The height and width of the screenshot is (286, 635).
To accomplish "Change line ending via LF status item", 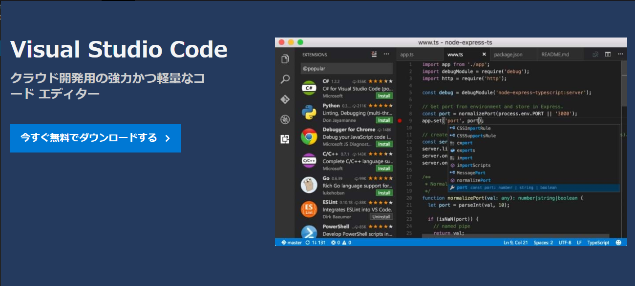I will click(579, 242).
